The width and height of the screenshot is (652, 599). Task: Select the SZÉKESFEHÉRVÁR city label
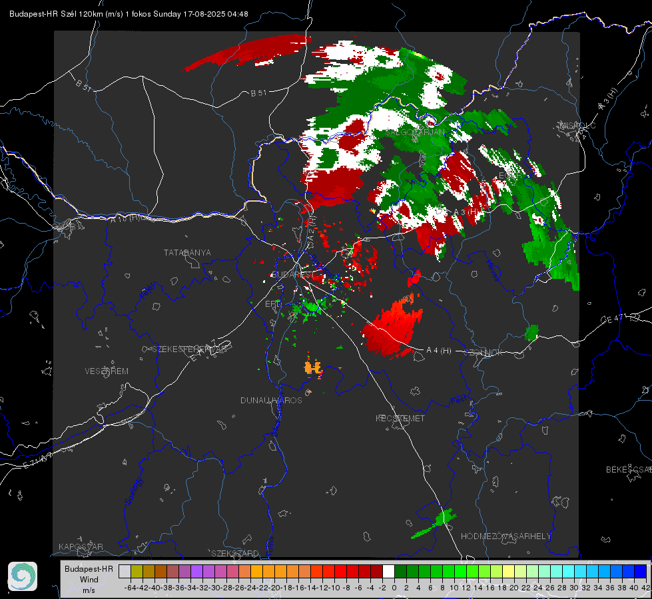pos(191,349)
